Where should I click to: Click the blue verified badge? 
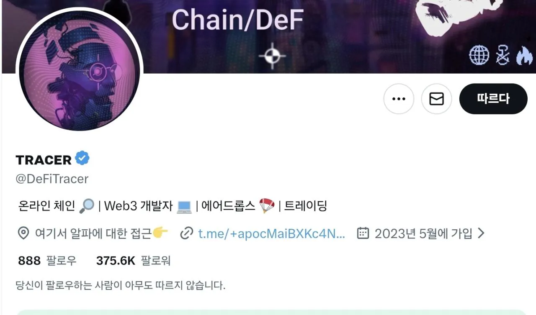82,159
